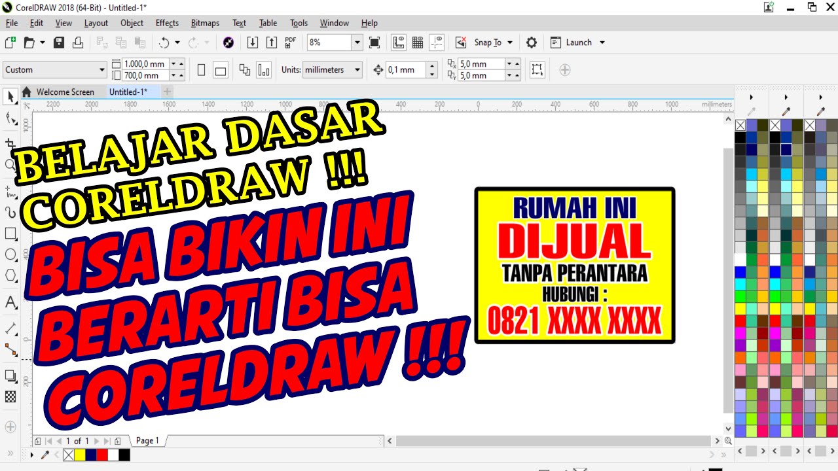Select the Text tool
The width and height of the screenshot is (838, 471).
tap(10, 302)
